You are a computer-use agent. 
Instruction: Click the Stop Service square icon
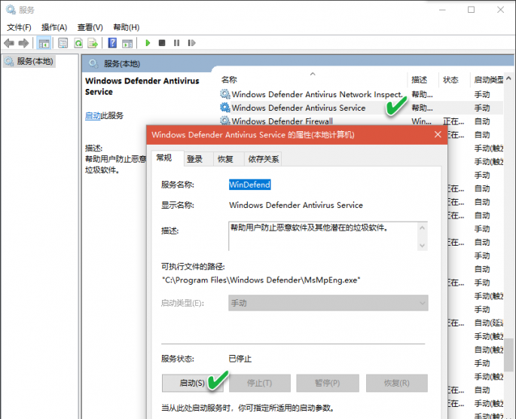point(162,43)
